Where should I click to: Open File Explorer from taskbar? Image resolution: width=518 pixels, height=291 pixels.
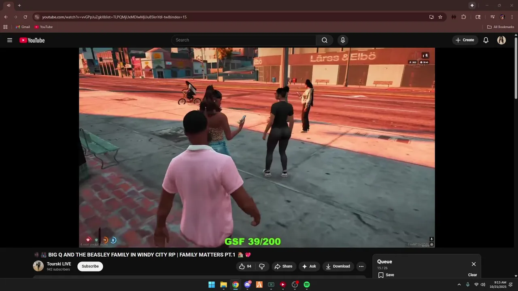pos(223,285)
